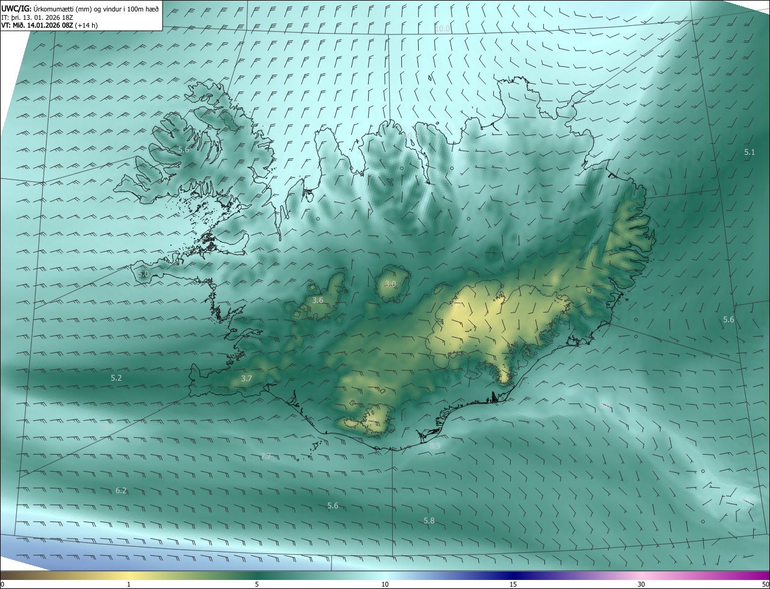
Task: Click the '3.0' value label on the glacier
Action: pos(391,284)
